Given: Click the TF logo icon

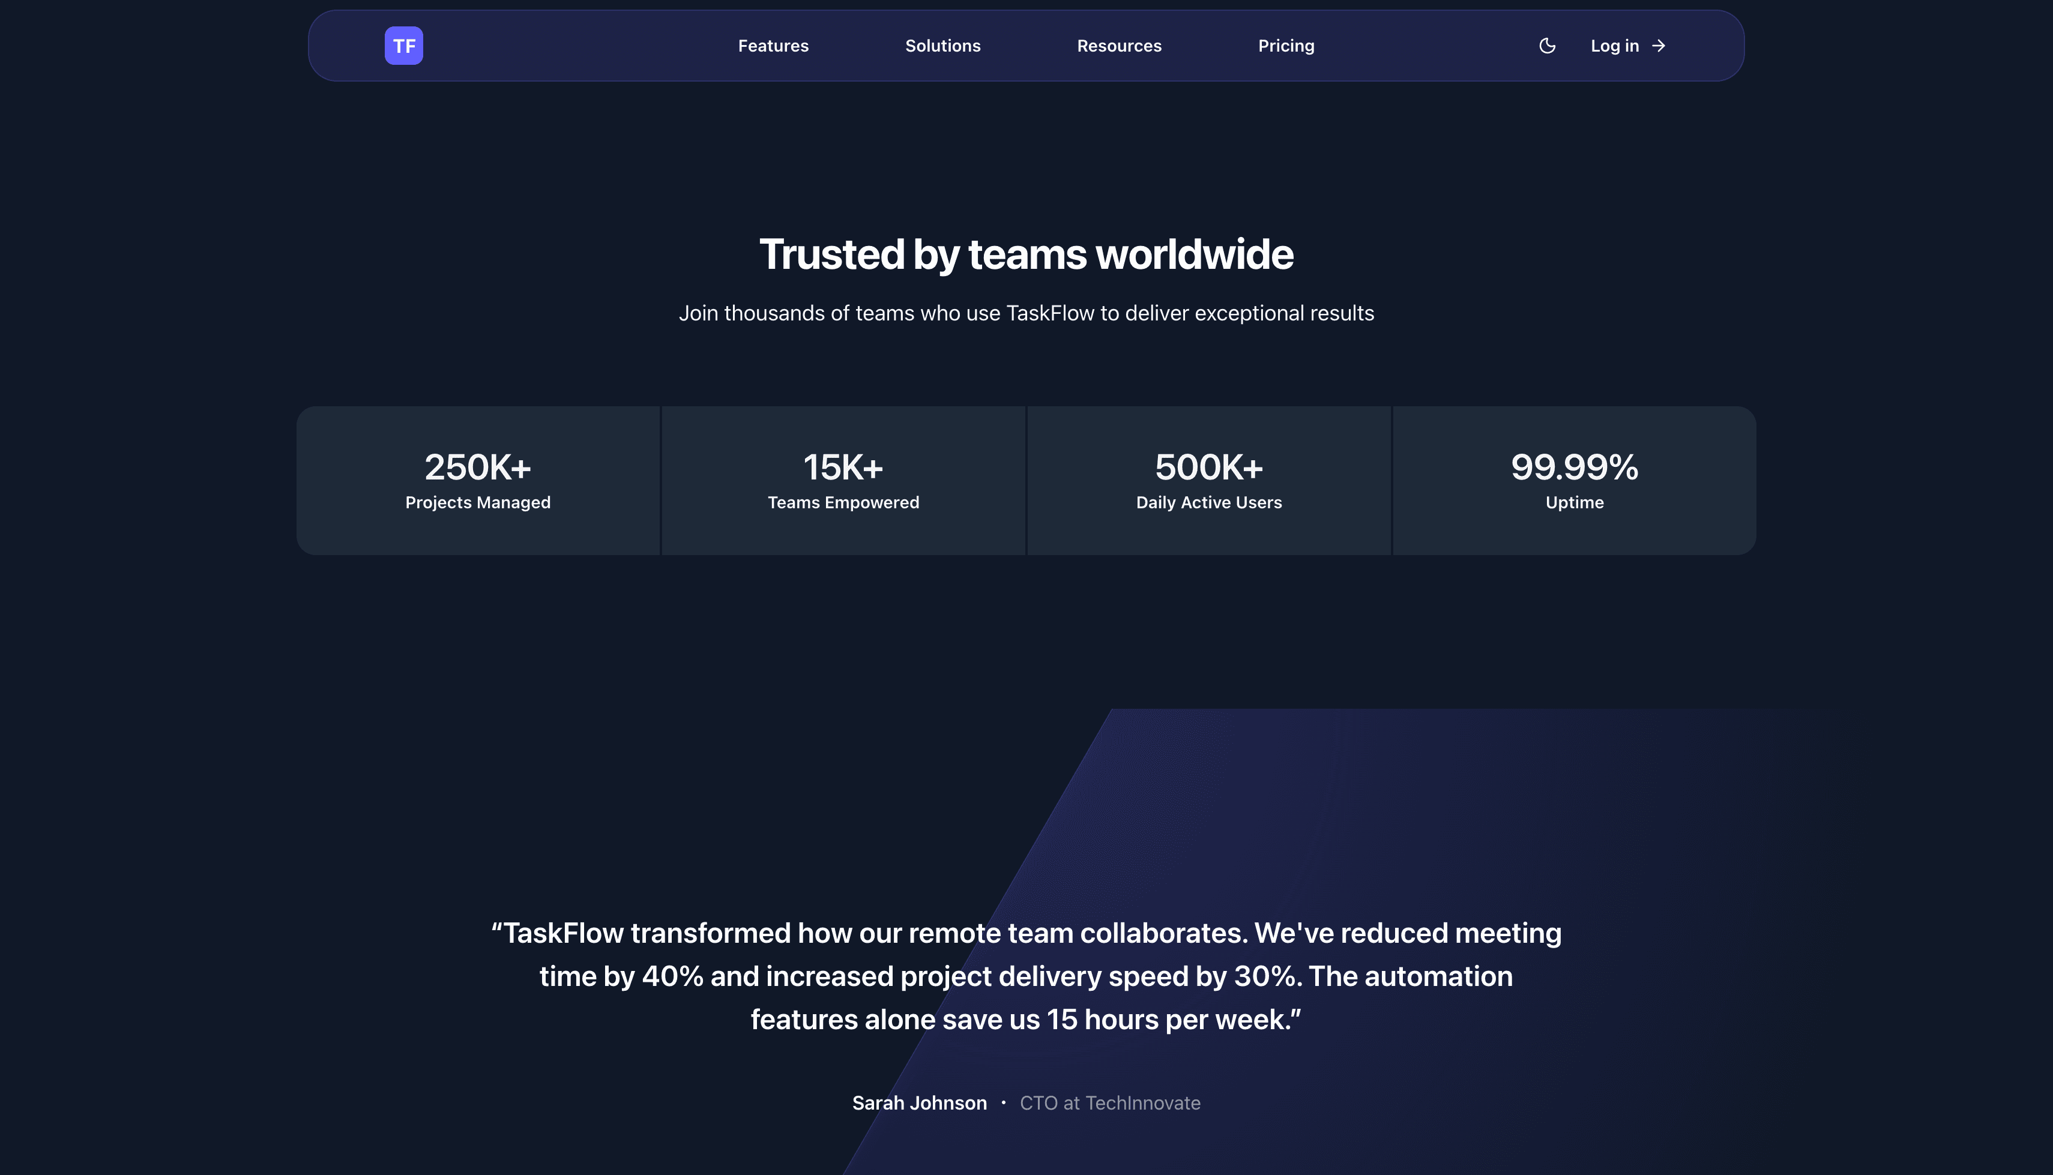Looking at the screenshot, I should click(403, 46).
